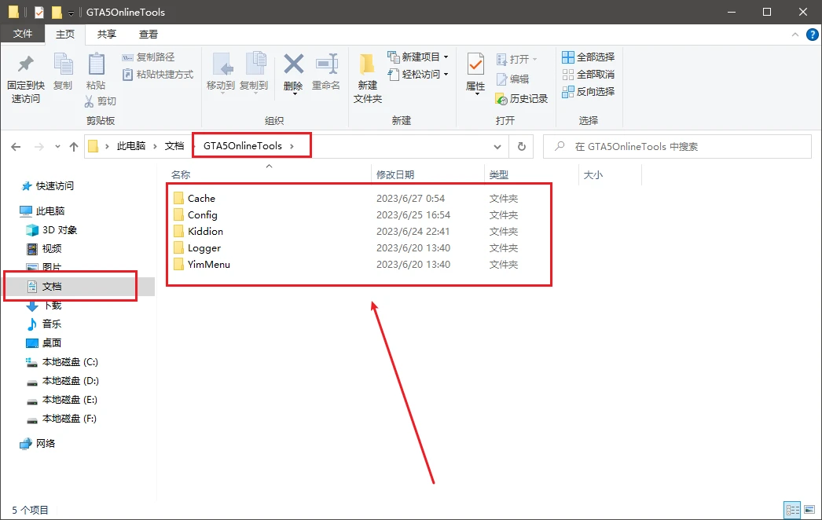Viewport: 822px width, 520px height.
Task: Switch to the View ribbon tab
Action: [149, 35]
